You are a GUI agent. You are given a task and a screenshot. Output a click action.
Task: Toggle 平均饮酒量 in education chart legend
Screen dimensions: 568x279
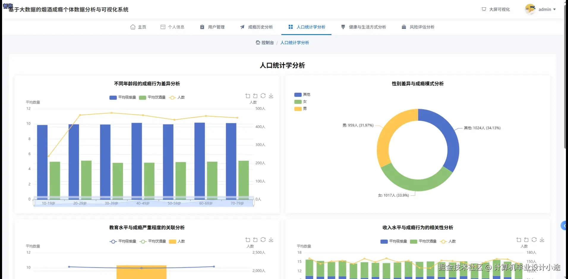tap(152, 241)
